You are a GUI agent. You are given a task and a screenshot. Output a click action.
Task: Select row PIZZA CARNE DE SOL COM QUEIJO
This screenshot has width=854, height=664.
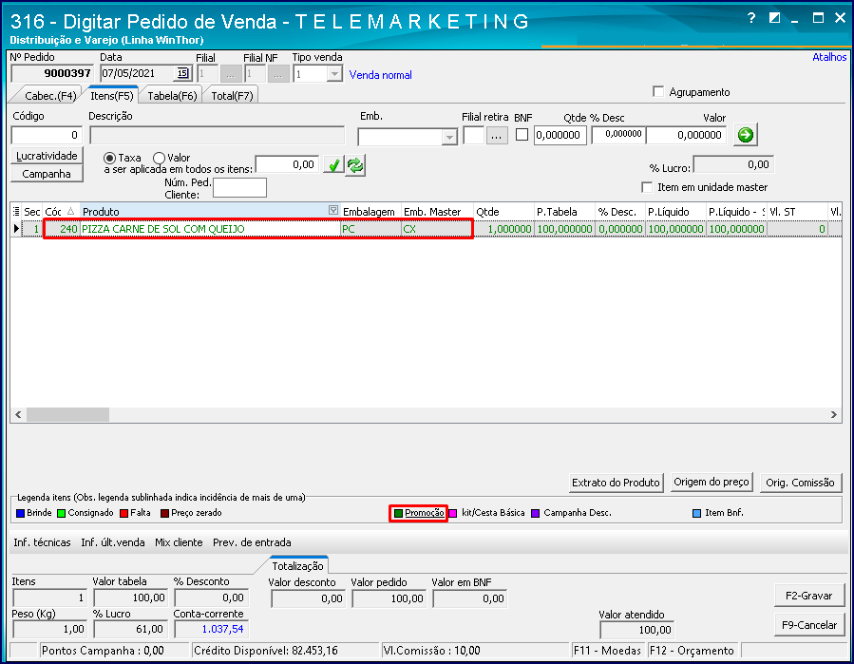tap(426, 229)
